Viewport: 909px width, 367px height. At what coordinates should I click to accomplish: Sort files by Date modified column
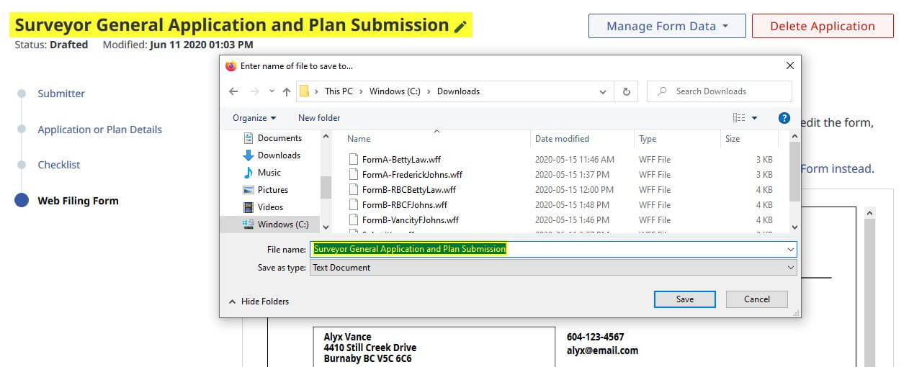click(562, 139)
